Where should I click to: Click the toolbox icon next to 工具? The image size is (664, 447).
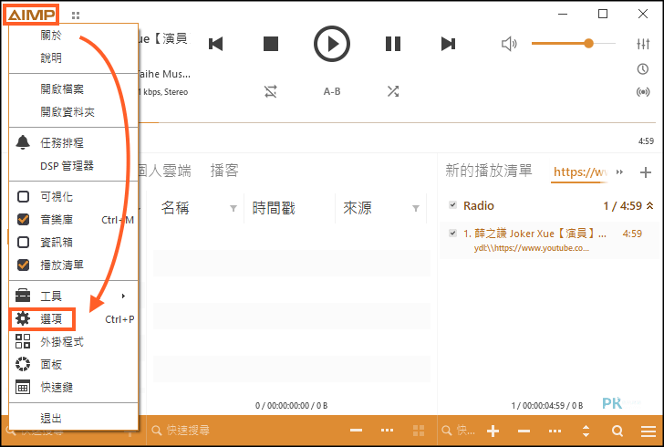(23, 296)
